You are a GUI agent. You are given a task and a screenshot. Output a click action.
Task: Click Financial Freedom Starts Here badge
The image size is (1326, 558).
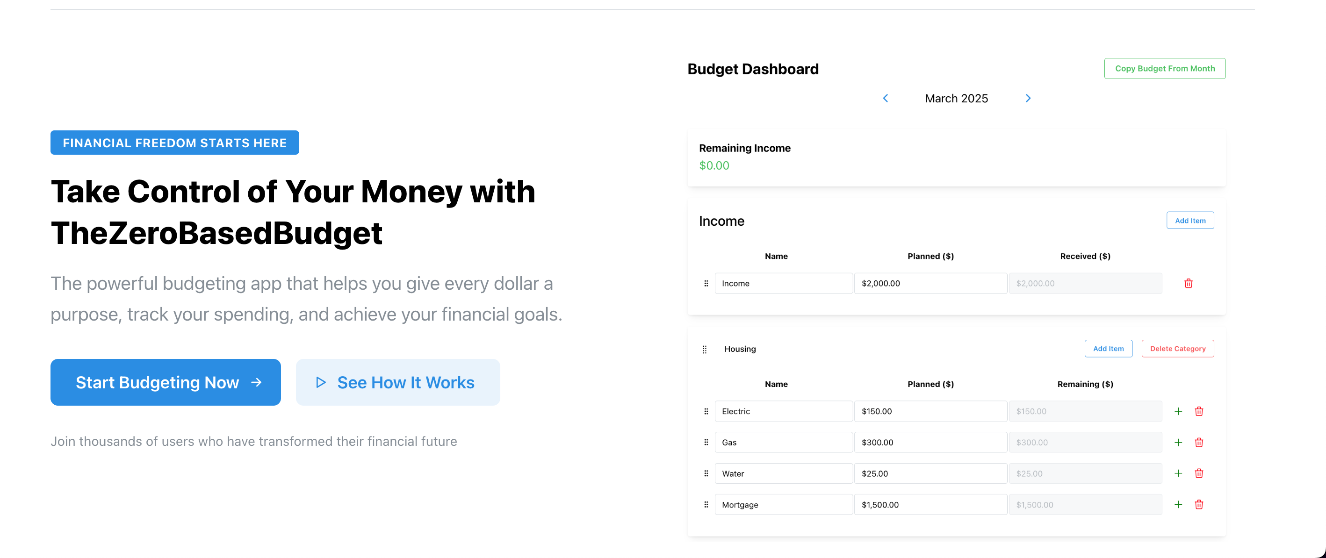174,143
